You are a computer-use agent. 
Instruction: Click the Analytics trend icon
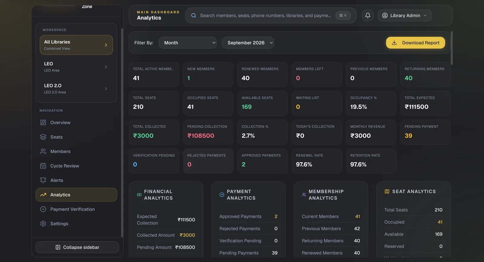coord(43,195)
